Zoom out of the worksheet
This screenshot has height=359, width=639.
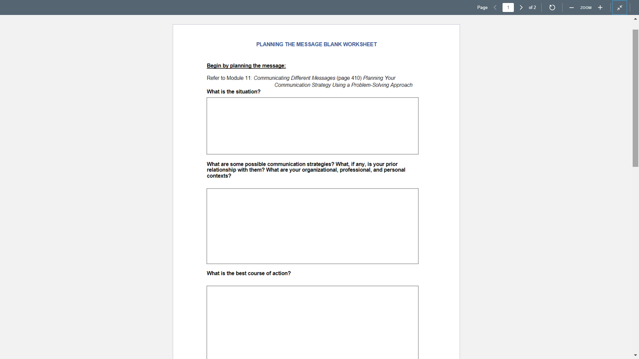571,7
